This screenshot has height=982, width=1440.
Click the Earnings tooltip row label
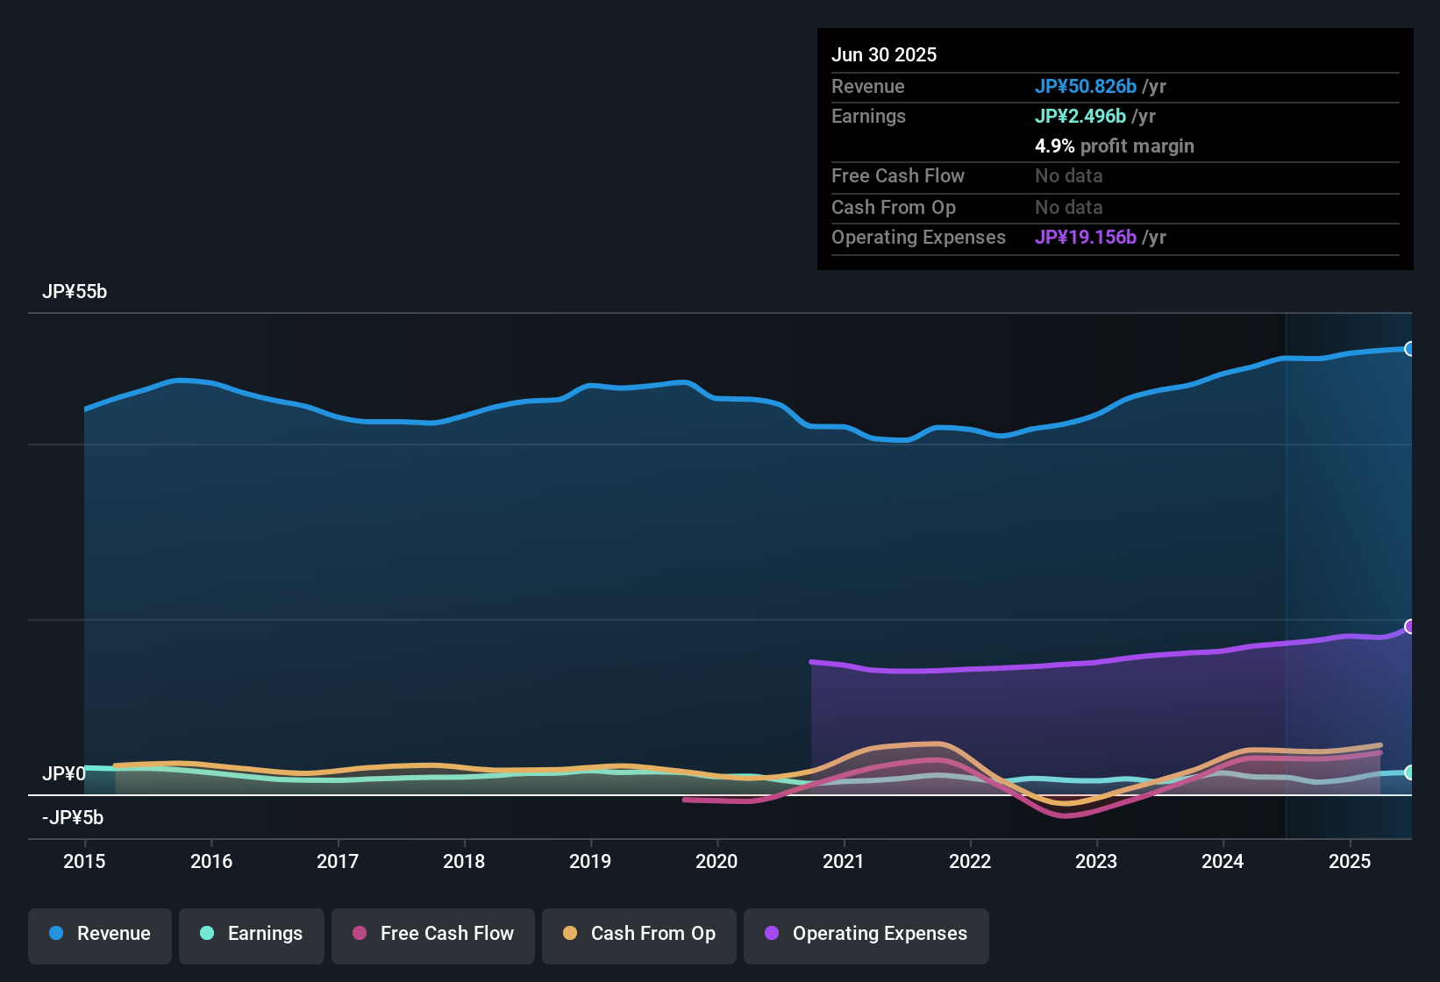pyautogui.click(x=868, y=116)
